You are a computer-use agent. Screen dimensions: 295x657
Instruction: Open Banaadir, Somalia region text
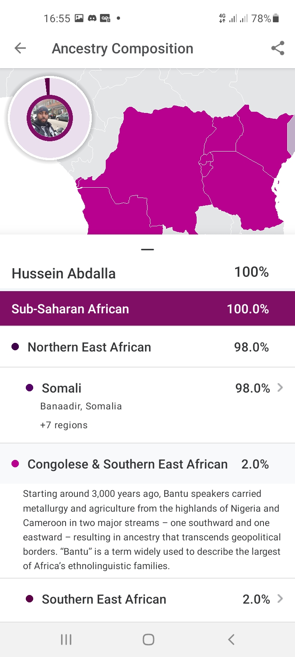81,406
